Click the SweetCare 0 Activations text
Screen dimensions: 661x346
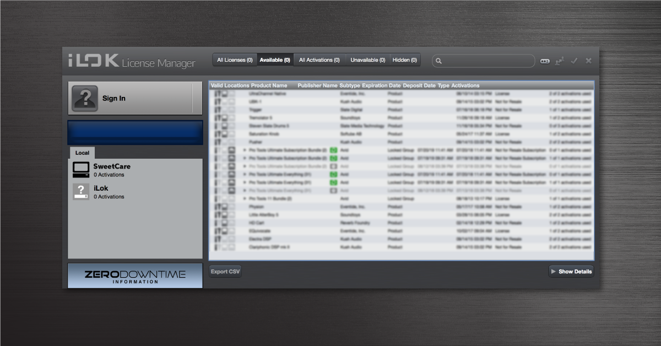109,175
